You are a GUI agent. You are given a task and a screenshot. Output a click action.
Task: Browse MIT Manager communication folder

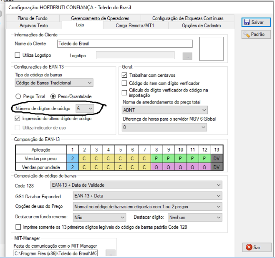coord(110,253)
